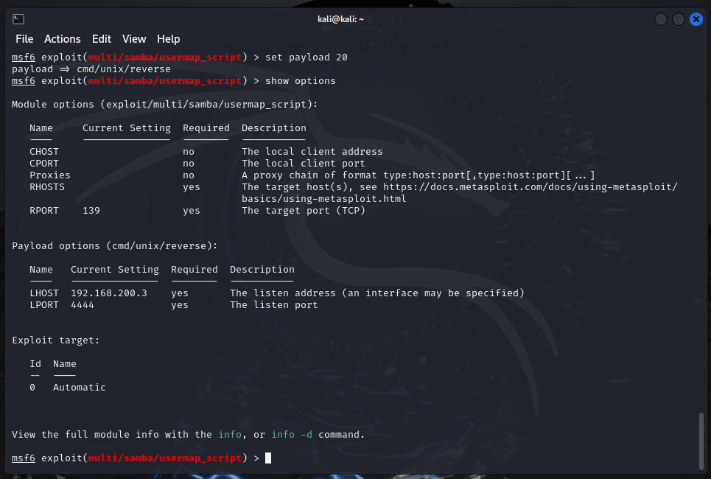Minimize the kali terminal window
711x479 pixels.
point(661,19)
